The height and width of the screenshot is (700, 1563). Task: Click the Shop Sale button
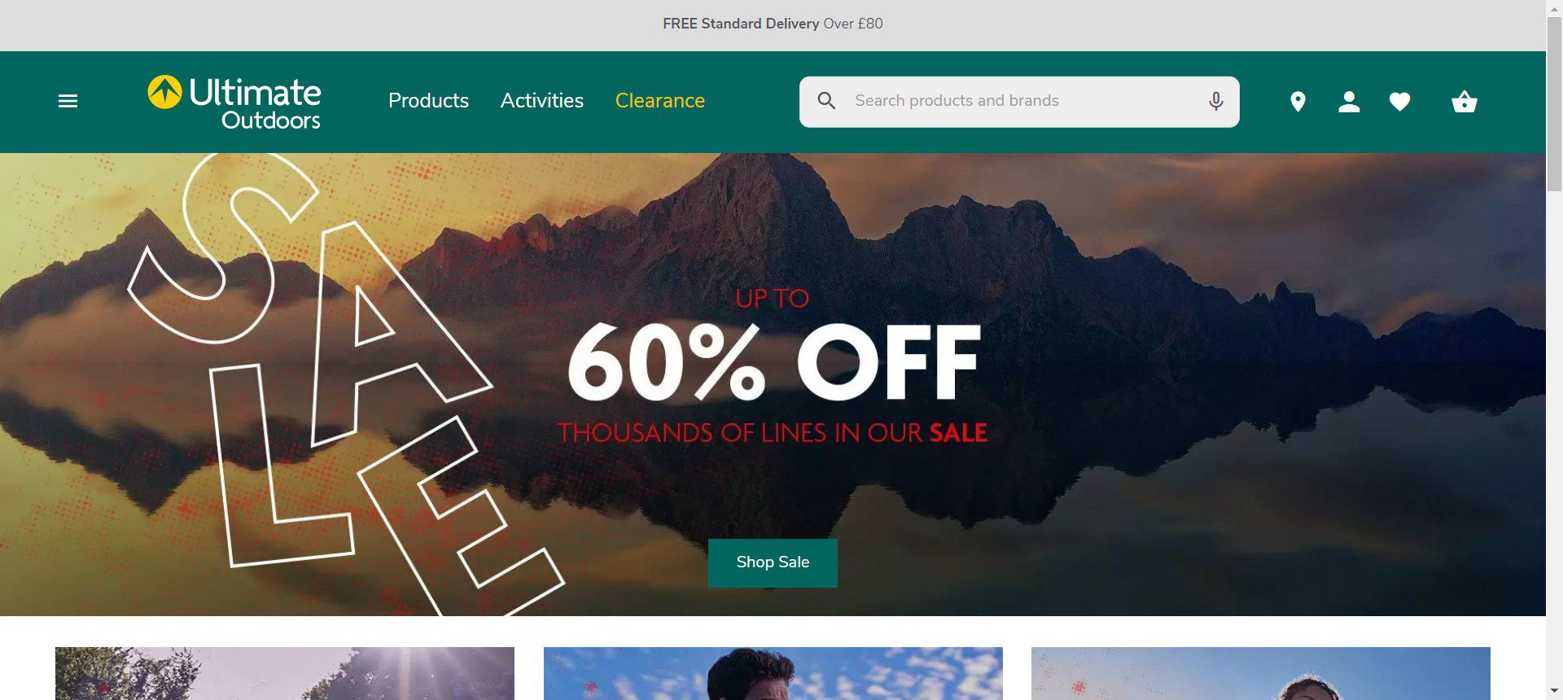773,562
